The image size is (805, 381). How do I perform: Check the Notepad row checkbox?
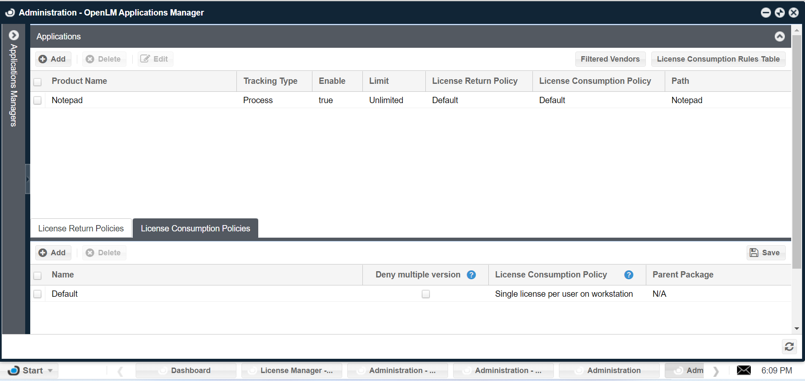[38, 101]
